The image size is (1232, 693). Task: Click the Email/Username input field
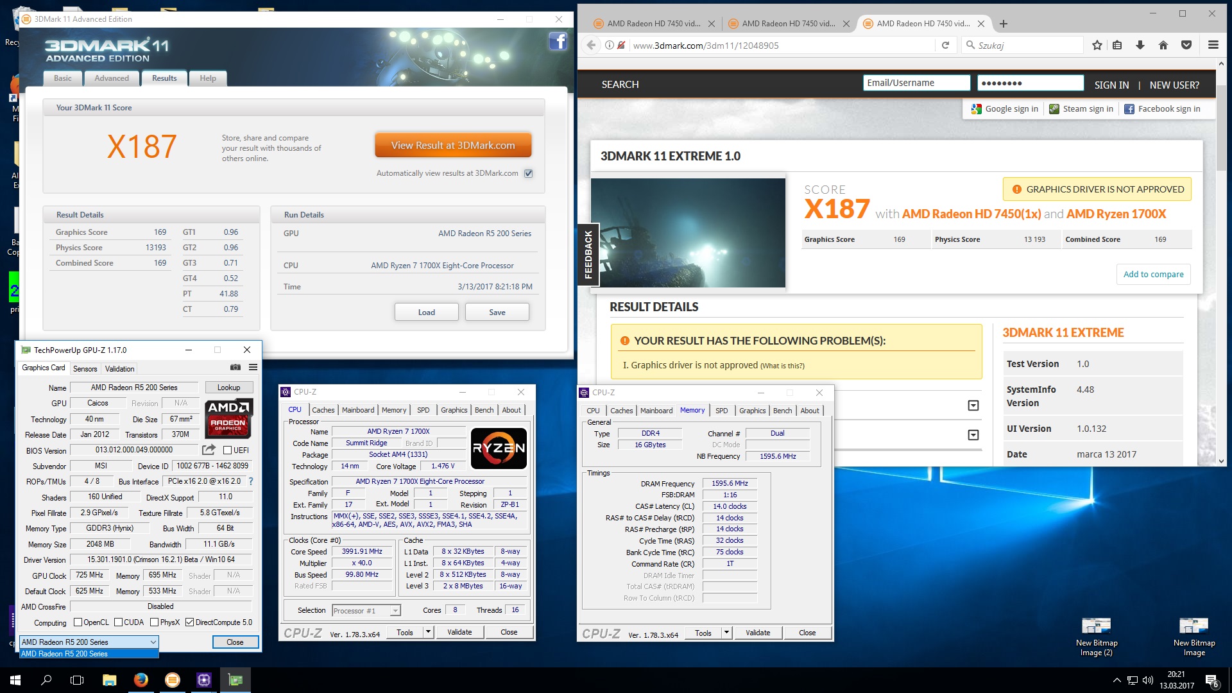point(916,83)
